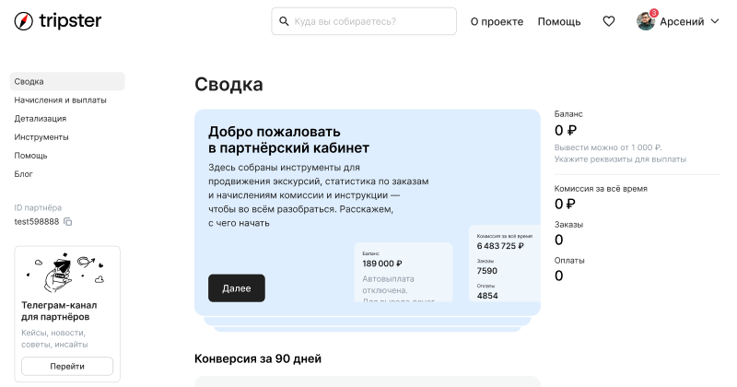The height and width of the screenshot is (387, 737).
Task: Open Детализация in the sidebar
Action: tap(40, 119)
